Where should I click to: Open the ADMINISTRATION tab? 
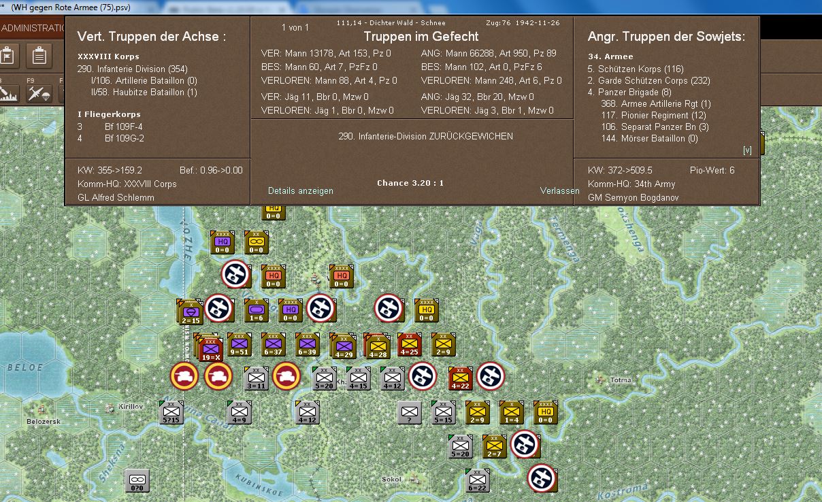(x=32, y=29)
